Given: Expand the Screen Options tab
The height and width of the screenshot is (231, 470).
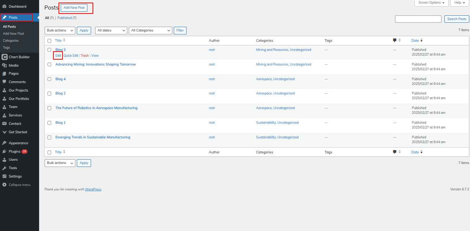Looking at the screenshot, I should click(431, 3).
